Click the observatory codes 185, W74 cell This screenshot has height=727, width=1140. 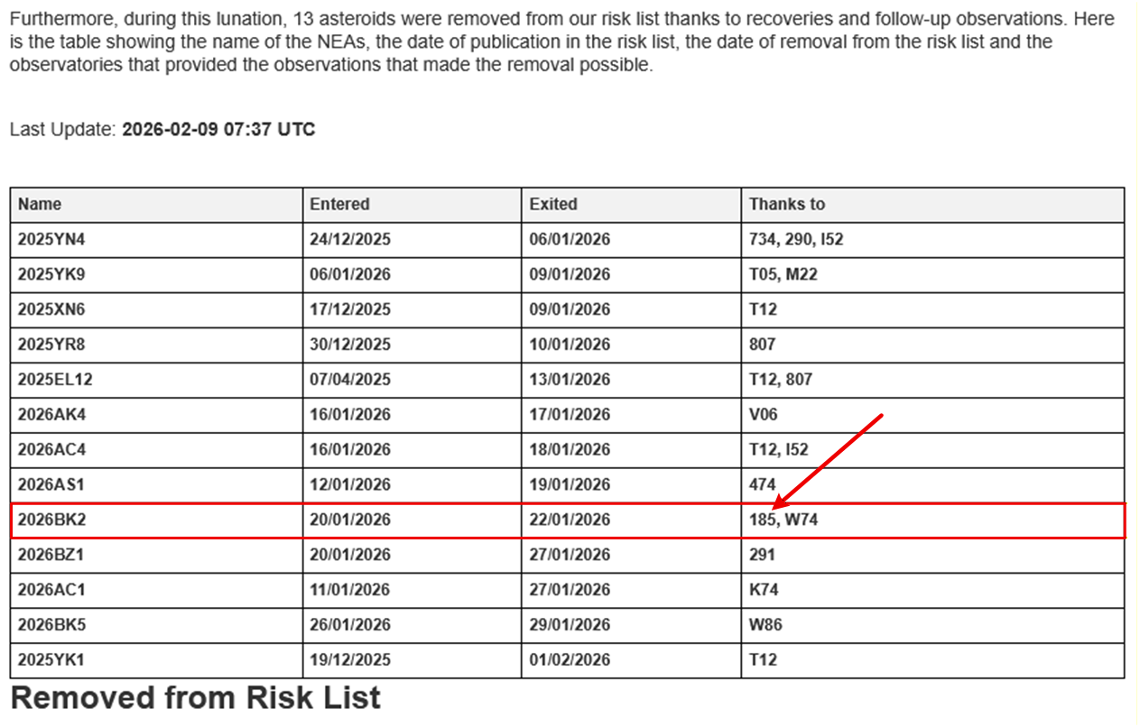[783, 520]
